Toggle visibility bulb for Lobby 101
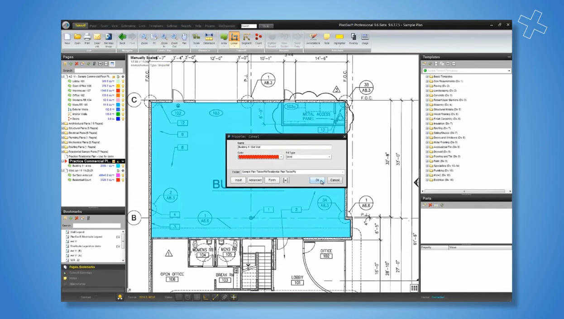Screen dimensions: 564x319 (x=123, y=81)
